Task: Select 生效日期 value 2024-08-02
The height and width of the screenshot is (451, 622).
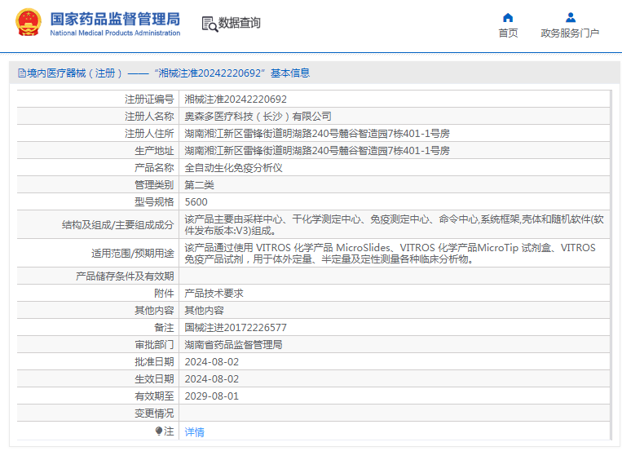Action: [x=212, y=379]
